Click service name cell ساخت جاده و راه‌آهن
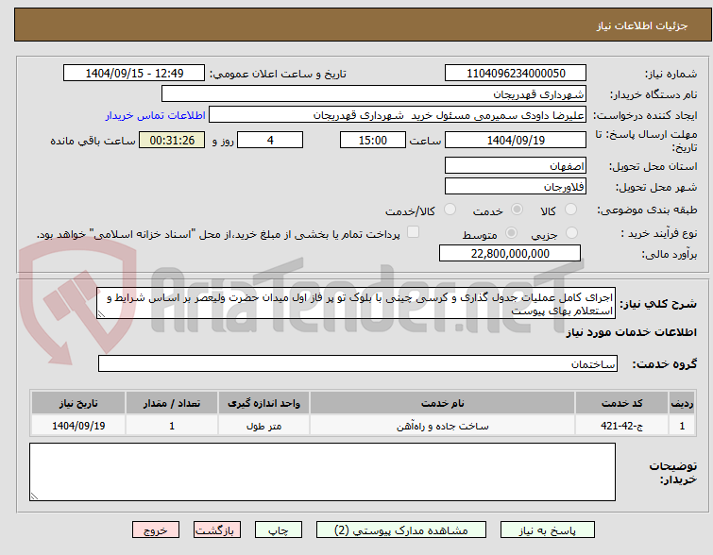This screenshot has width=713, height=555. (443, 426)
